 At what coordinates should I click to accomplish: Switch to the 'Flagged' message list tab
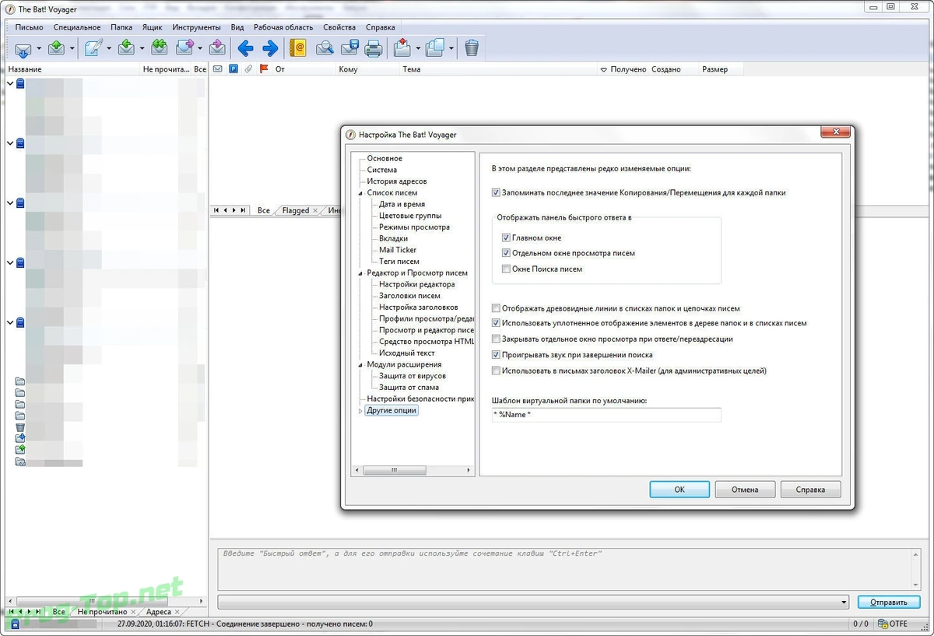tap(296, 211)
